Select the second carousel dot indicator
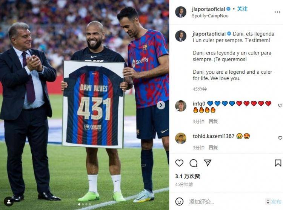Screen dimensions: 283x210 83,204
